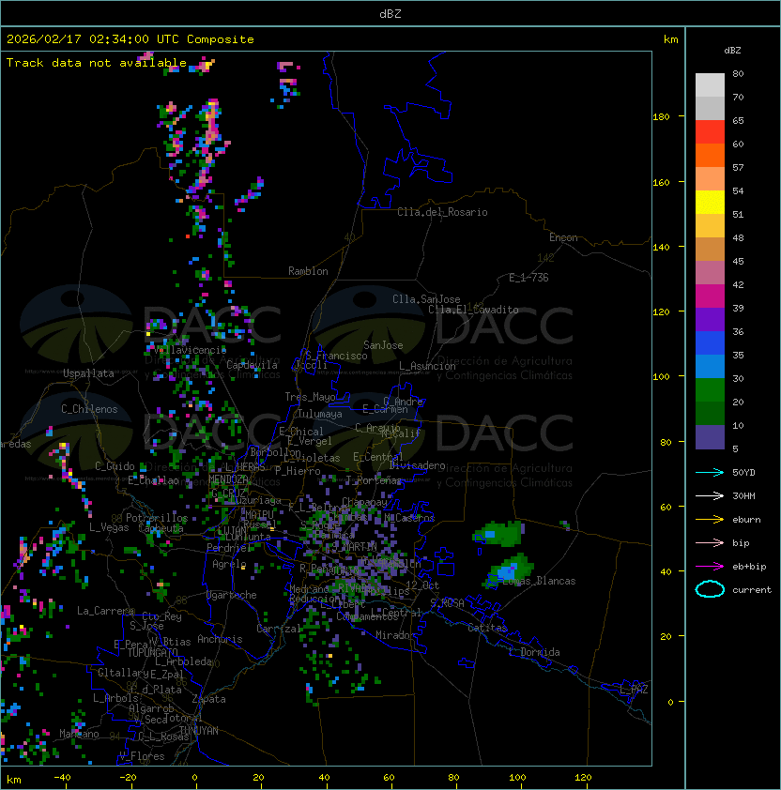Image resolution: width=781 pixels, height=790 pixels.
Task: Select the dark green swatch between 20 and 10 dBZ
Action: [710, 413]
